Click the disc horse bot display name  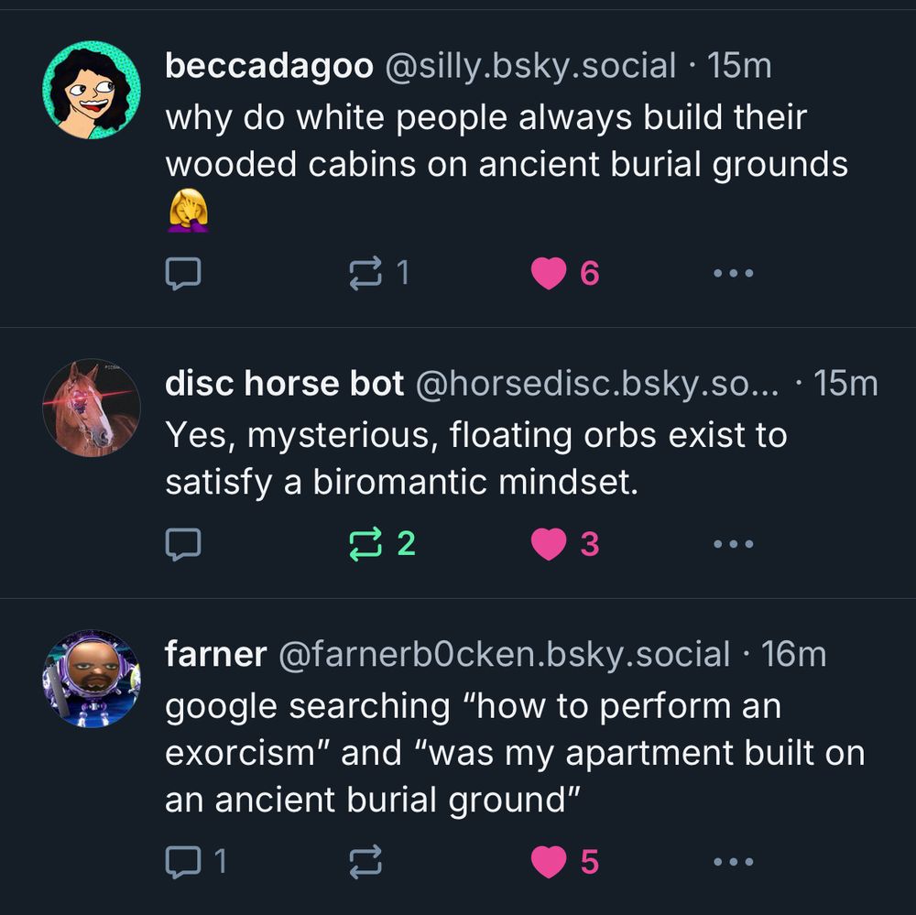coord(284,385)
